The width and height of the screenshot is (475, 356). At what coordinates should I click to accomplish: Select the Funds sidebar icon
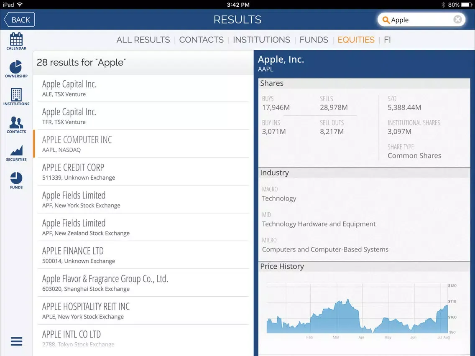16,181
